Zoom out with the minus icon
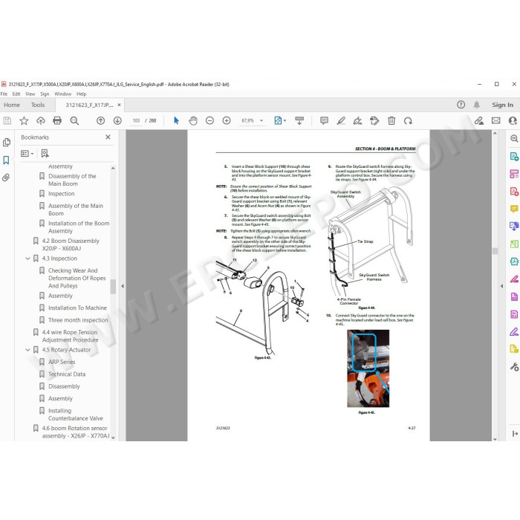Image resolution: width=520 pixels, height=520 pixels. click(209, 120)
